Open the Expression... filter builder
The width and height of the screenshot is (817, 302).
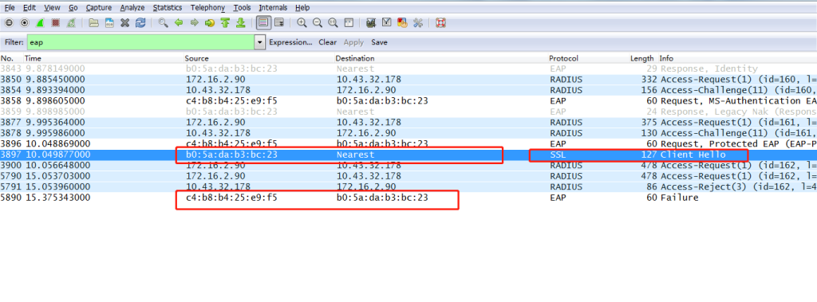click(x=290, y=43)
